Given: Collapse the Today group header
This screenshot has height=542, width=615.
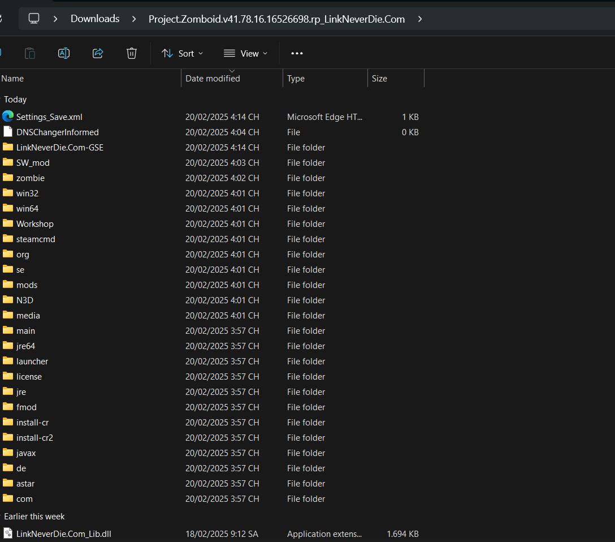Looking at the screenshot, I should coord(15,99).
